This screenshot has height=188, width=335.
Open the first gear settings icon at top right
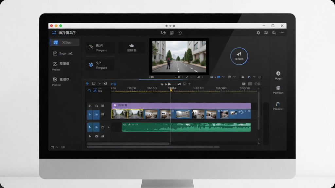click(258, 33)
